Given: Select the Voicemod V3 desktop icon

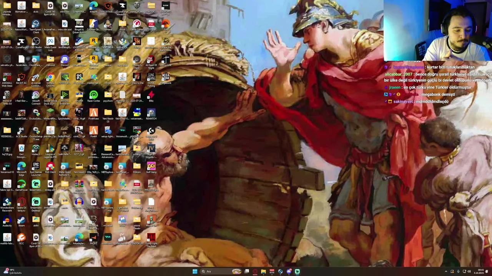Looking at the screenshot, I should (x=7, y=168).
